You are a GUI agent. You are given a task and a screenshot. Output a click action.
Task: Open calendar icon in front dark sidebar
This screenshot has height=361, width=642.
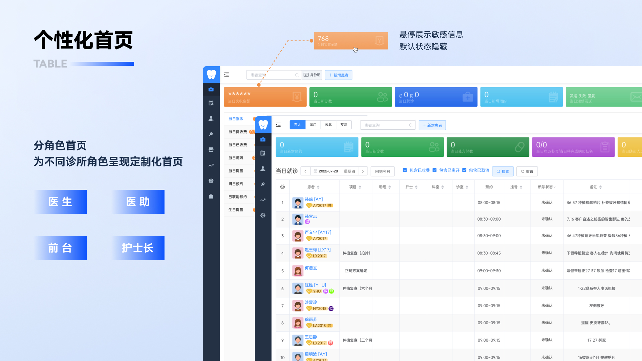263,153
